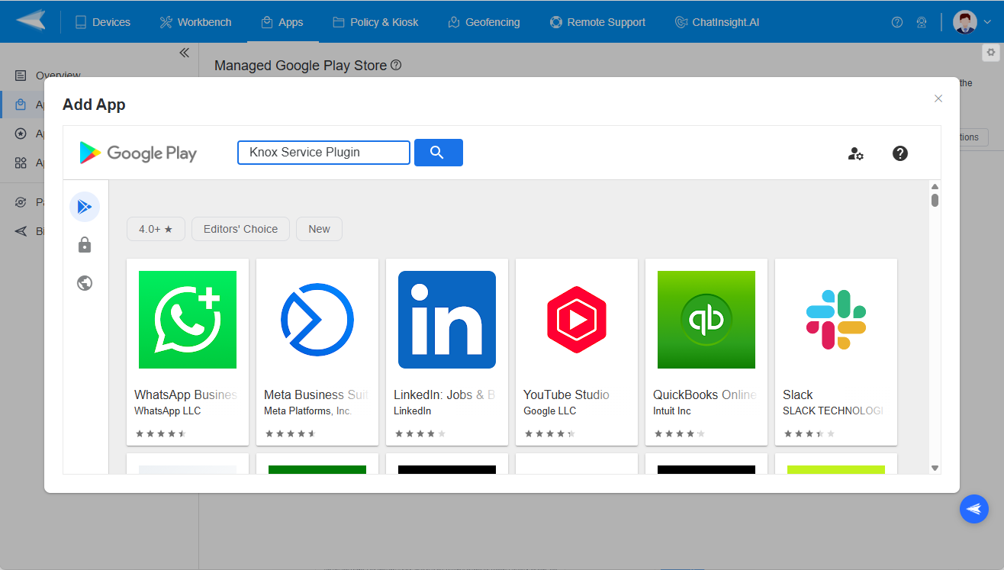Click the Knox Service Plugin search field
Screen dimensions: 1004x570
323,153
